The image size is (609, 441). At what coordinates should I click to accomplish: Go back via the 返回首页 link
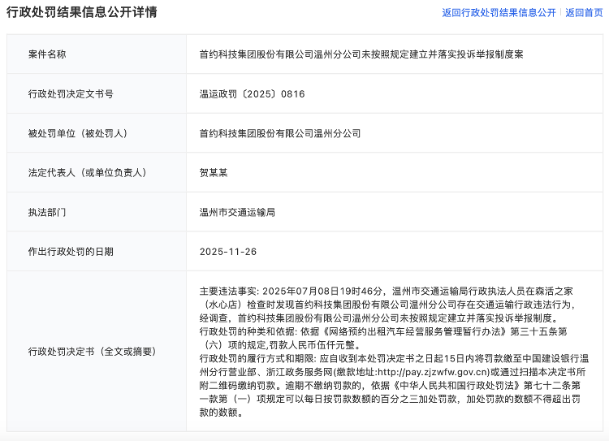pos(584,13)
